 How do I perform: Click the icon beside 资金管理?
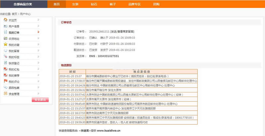coord(5,93)
